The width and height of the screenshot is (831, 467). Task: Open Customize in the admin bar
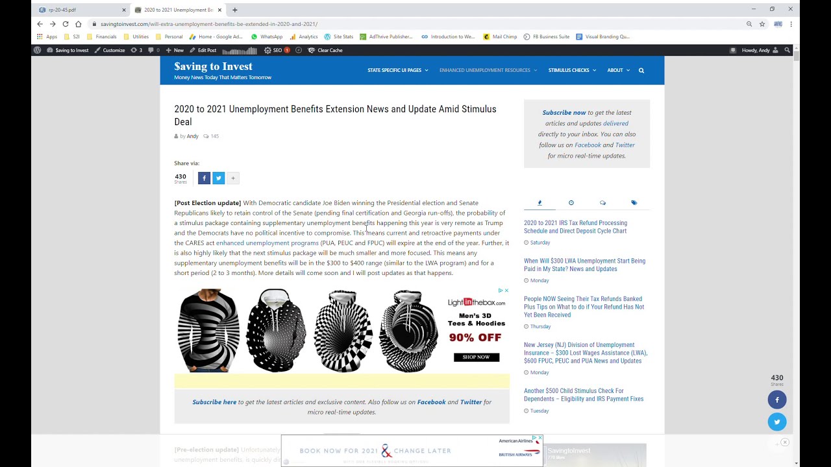tap(110, 50)
